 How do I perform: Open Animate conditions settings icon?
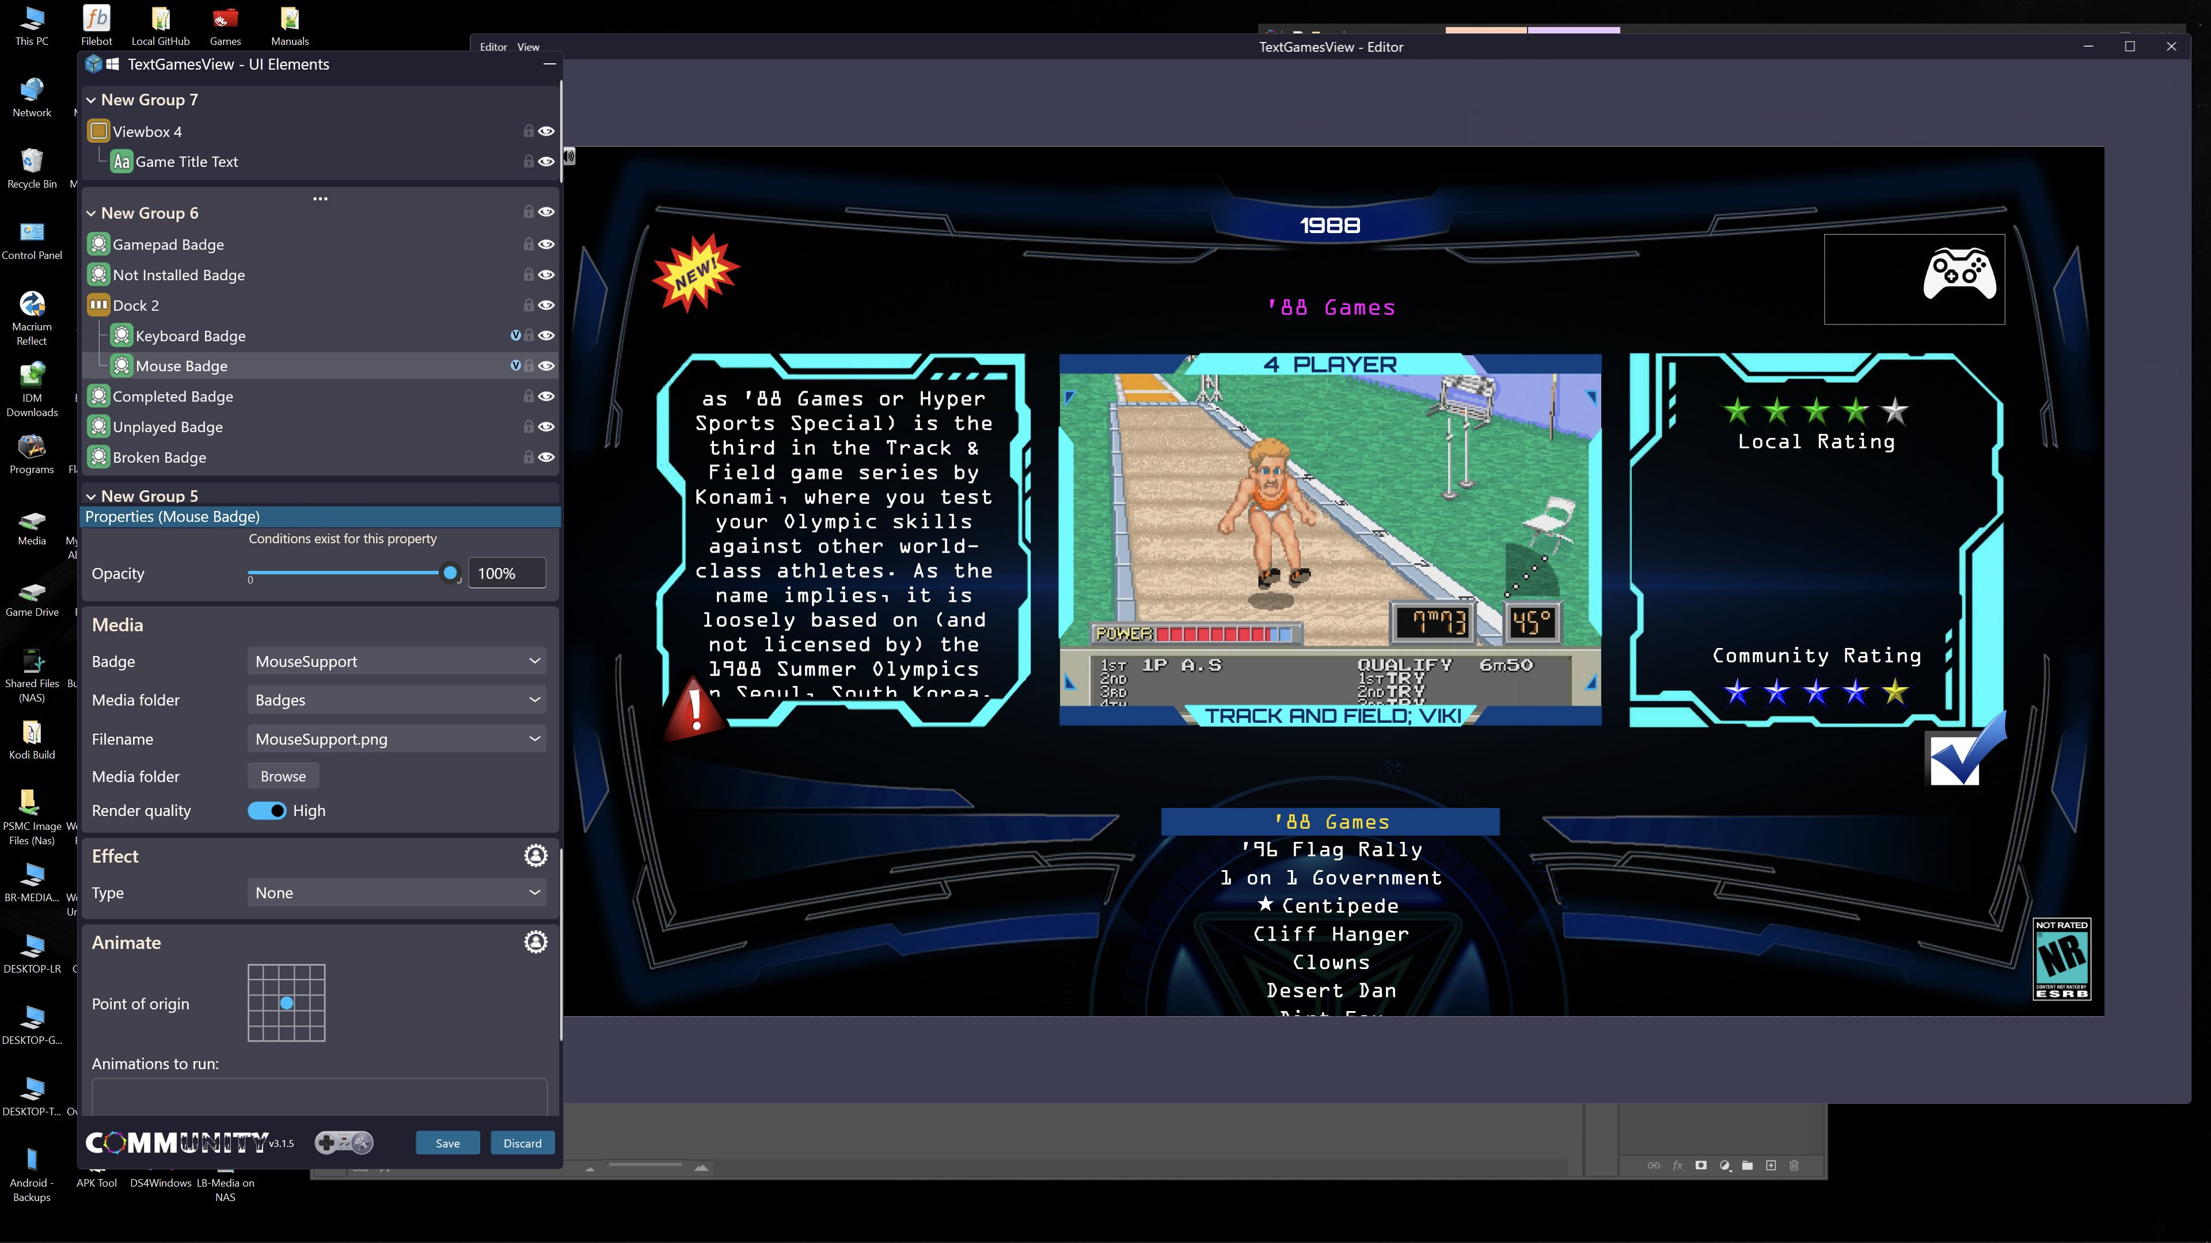[535, 942]
